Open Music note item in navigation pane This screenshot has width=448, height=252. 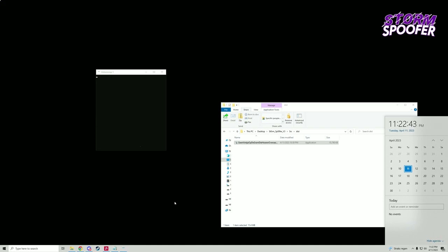pyautogui.click(x=228, y=172)
